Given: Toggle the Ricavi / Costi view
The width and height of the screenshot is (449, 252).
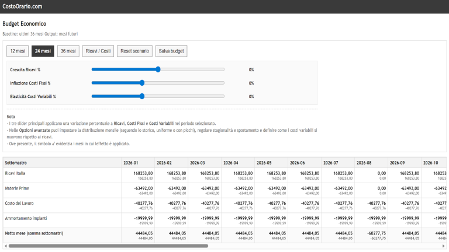Looking at the screenshot, I should tap(98, 51).
